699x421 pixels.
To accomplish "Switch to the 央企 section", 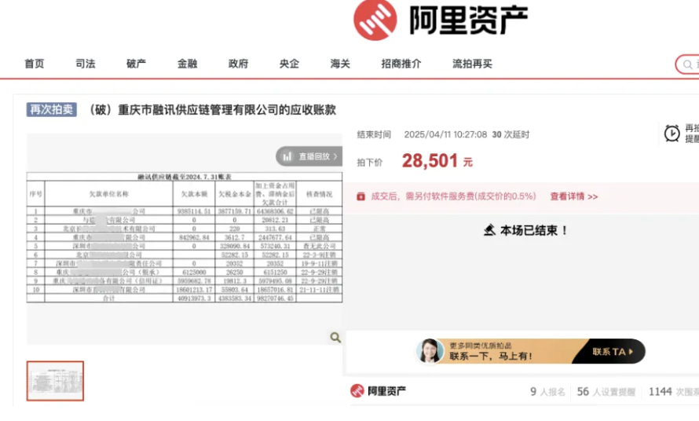I will (x=289, y=64).
